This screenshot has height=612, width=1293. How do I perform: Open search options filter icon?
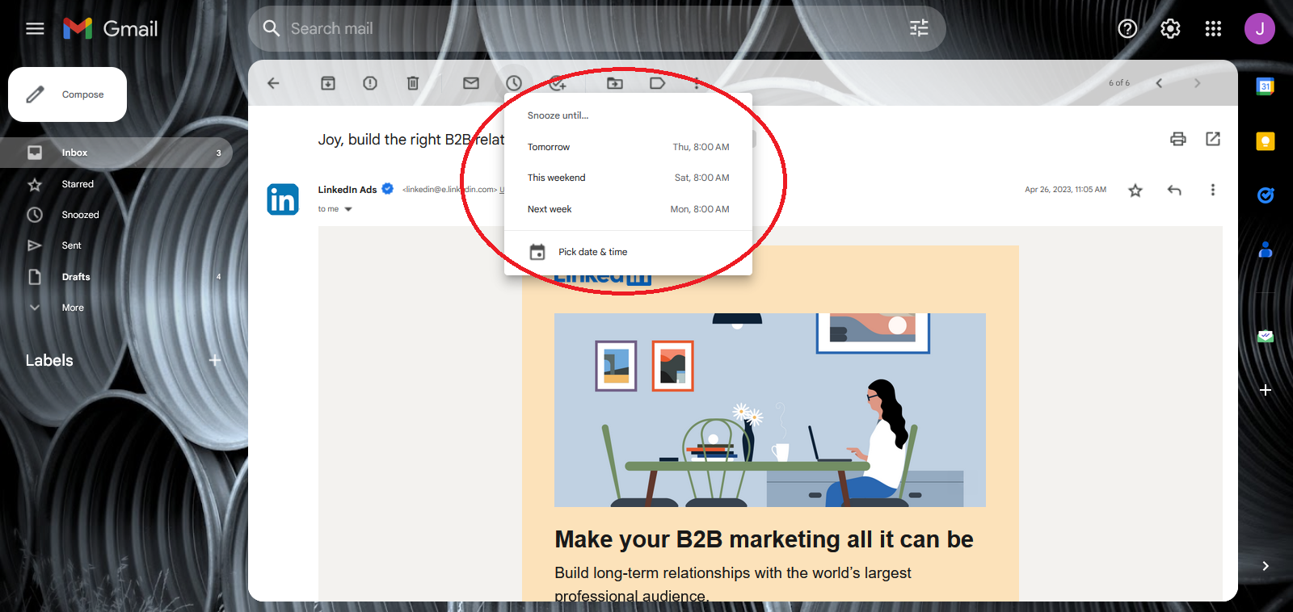tap(919, 29)
